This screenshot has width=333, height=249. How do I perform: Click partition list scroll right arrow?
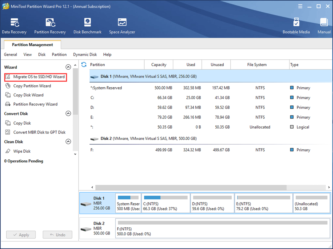(x=329, y=187)
